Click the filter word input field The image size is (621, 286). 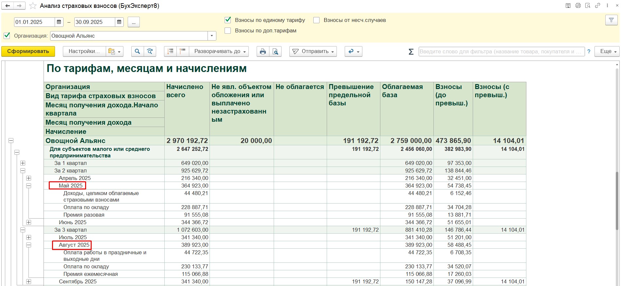coord(501,51)
